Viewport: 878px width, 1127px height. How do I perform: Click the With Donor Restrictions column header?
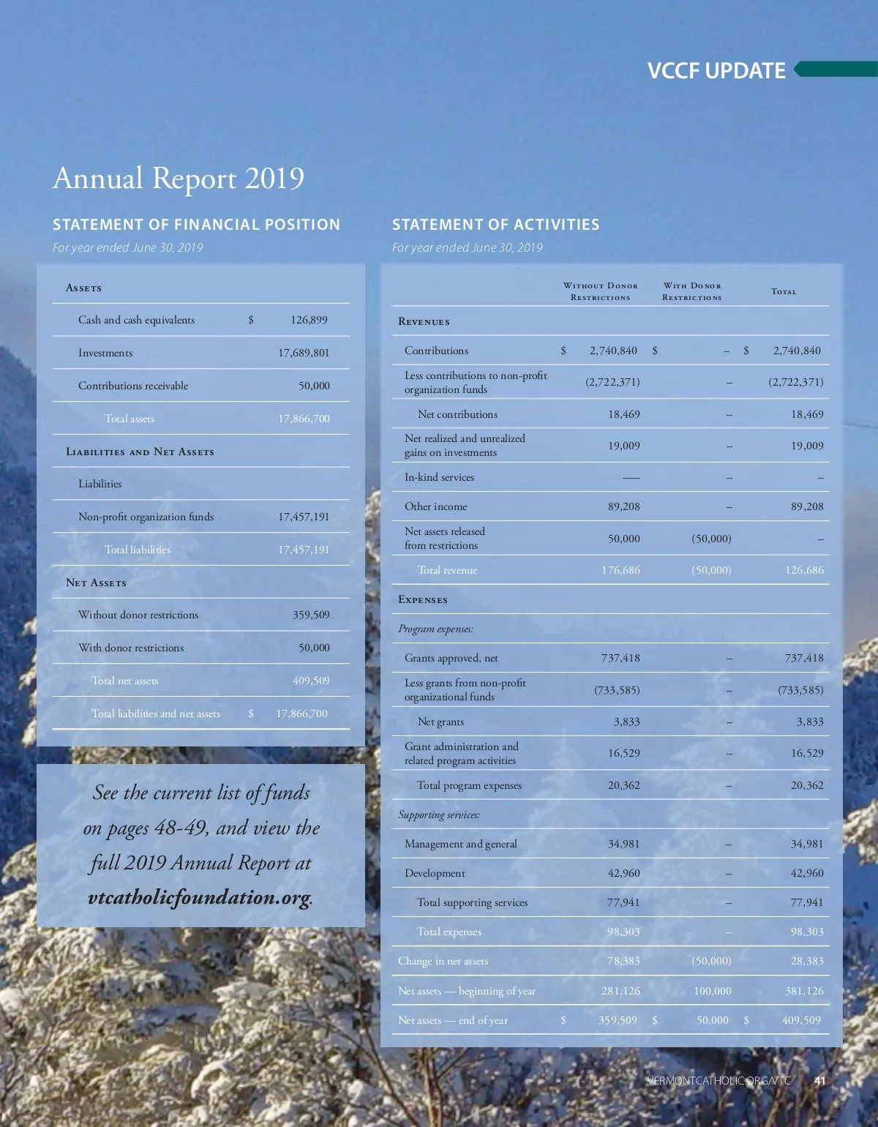[691, 291]
